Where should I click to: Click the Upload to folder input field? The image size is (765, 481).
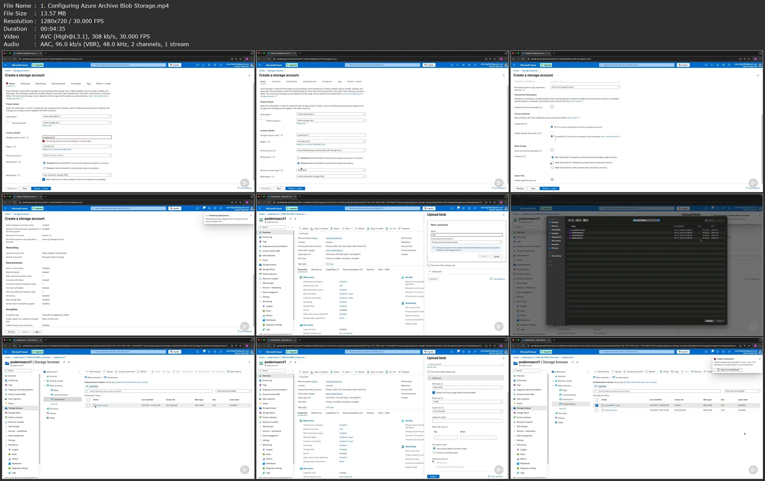[468, 421]
